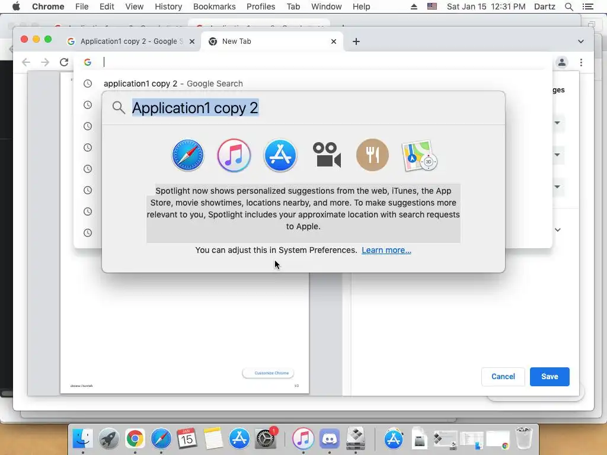
Task: Click the magnifier icon in Spotlight search bar
Action: (119, 108)
